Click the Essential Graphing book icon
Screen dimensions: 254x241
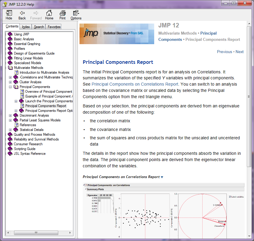click(x=10, y=44)
